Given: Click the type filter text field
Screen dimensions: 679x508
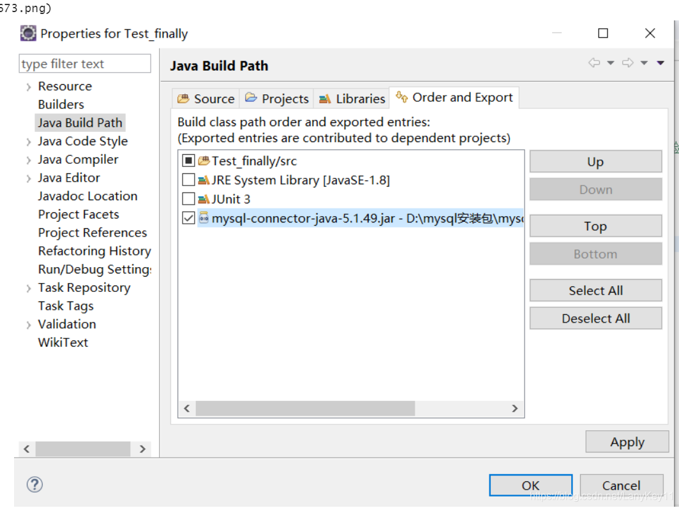Looking at the screenshot, I should tap(85, 64).
